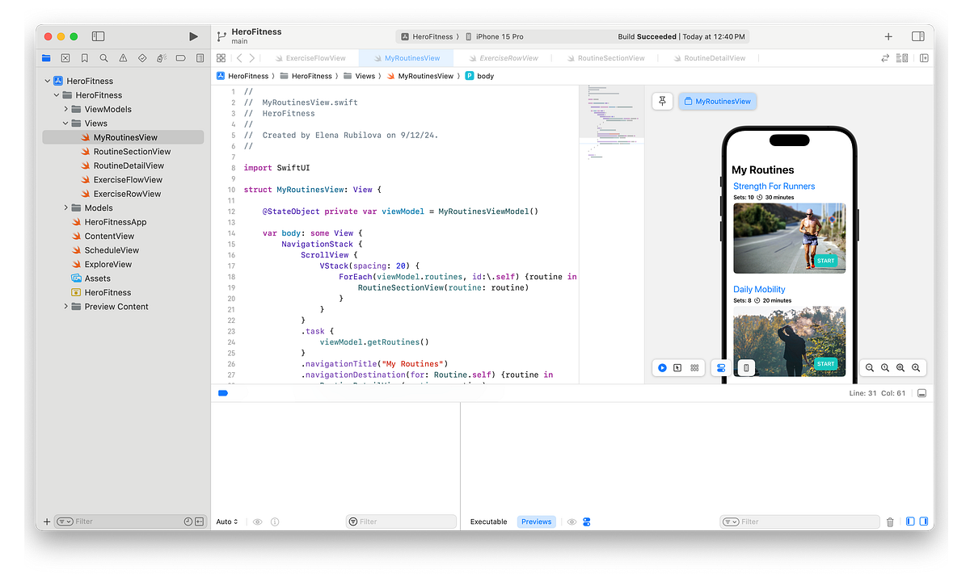The height and width of the screenshot is (578, 970).
Task: Show preview Variants with the grid icon
Action: click(x=694, y=367)
